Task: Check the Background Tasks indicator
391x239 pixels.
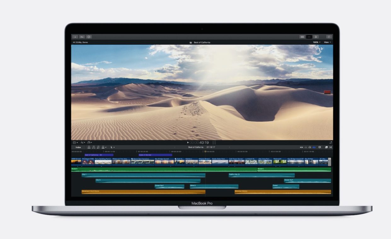Action: click(89, 37)
